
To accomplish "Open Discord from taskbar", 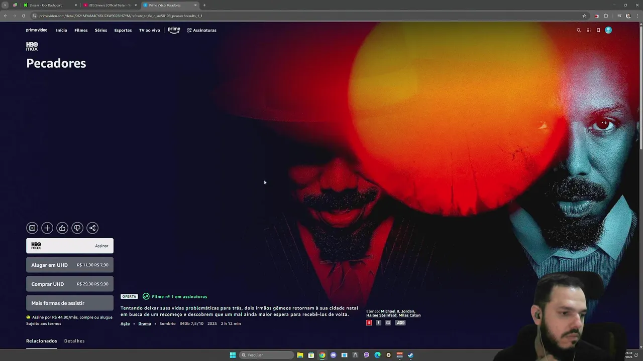I will pos(333,355).
